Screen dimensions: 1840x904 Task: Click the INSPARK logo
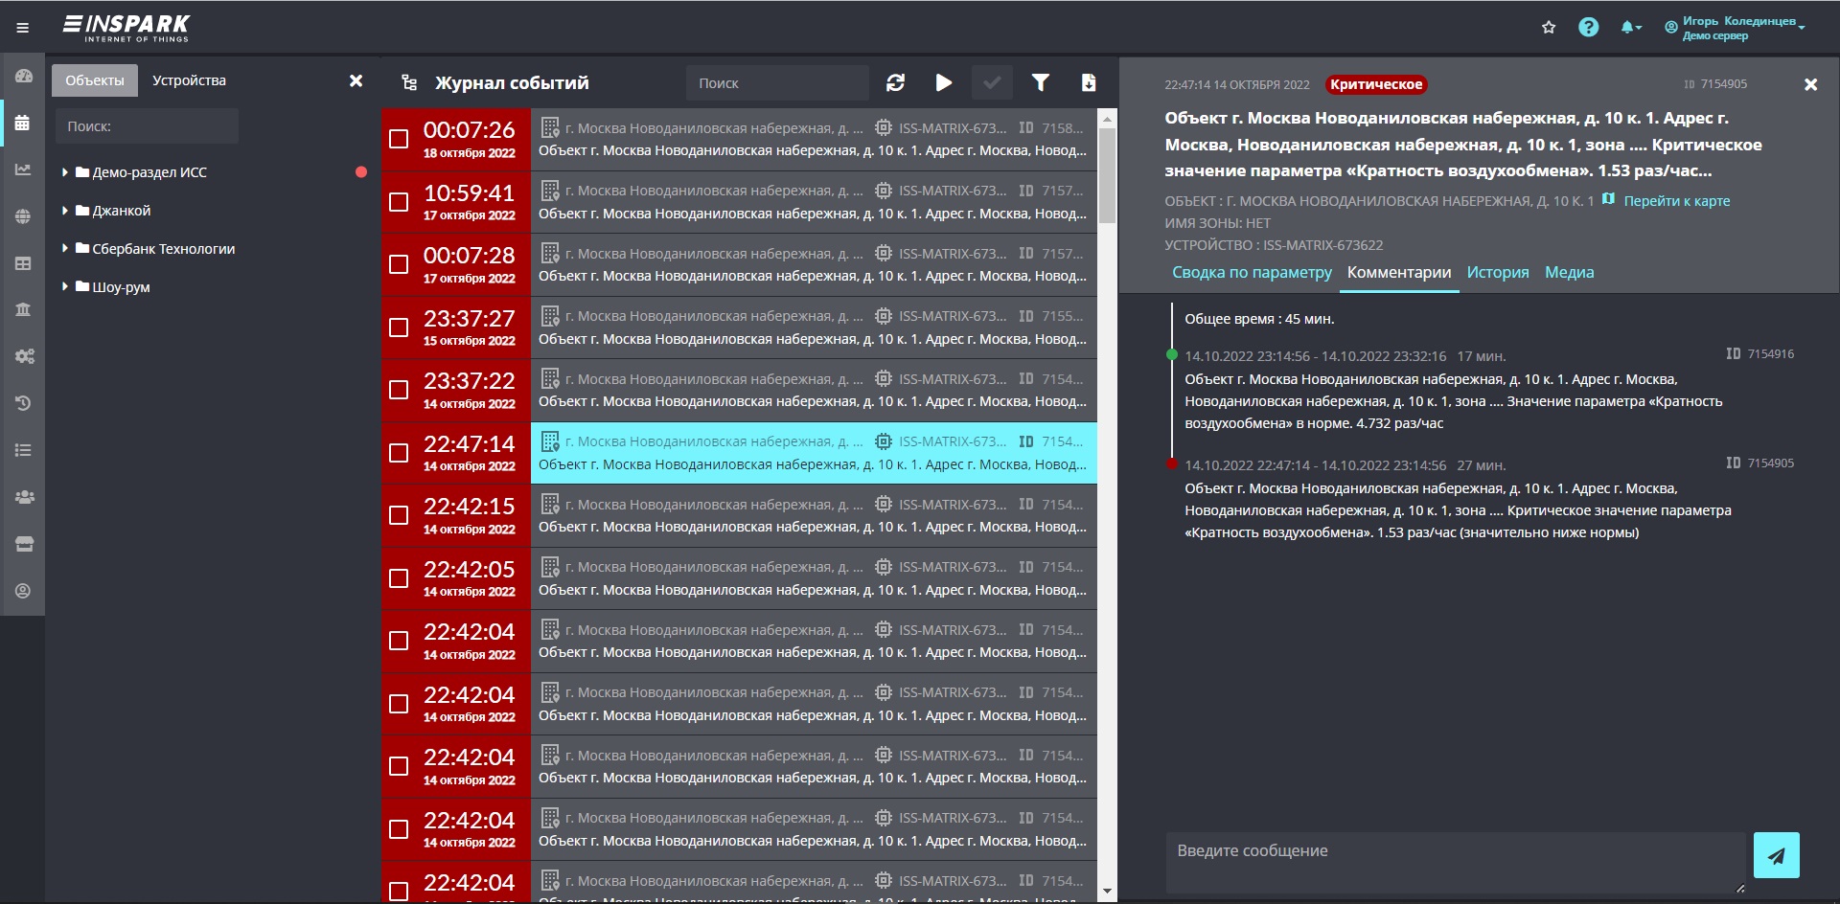126,28
